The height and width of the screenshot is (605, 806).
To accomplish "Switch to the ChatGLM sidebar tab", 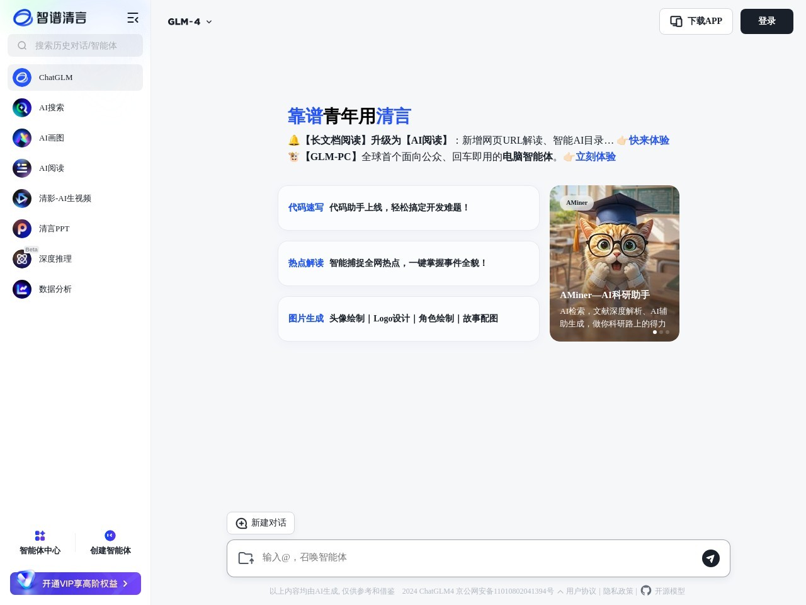I will [55, 78].
